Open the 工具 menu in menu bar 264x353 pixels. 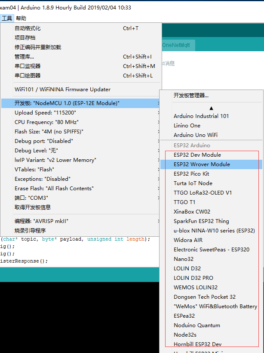7,18
